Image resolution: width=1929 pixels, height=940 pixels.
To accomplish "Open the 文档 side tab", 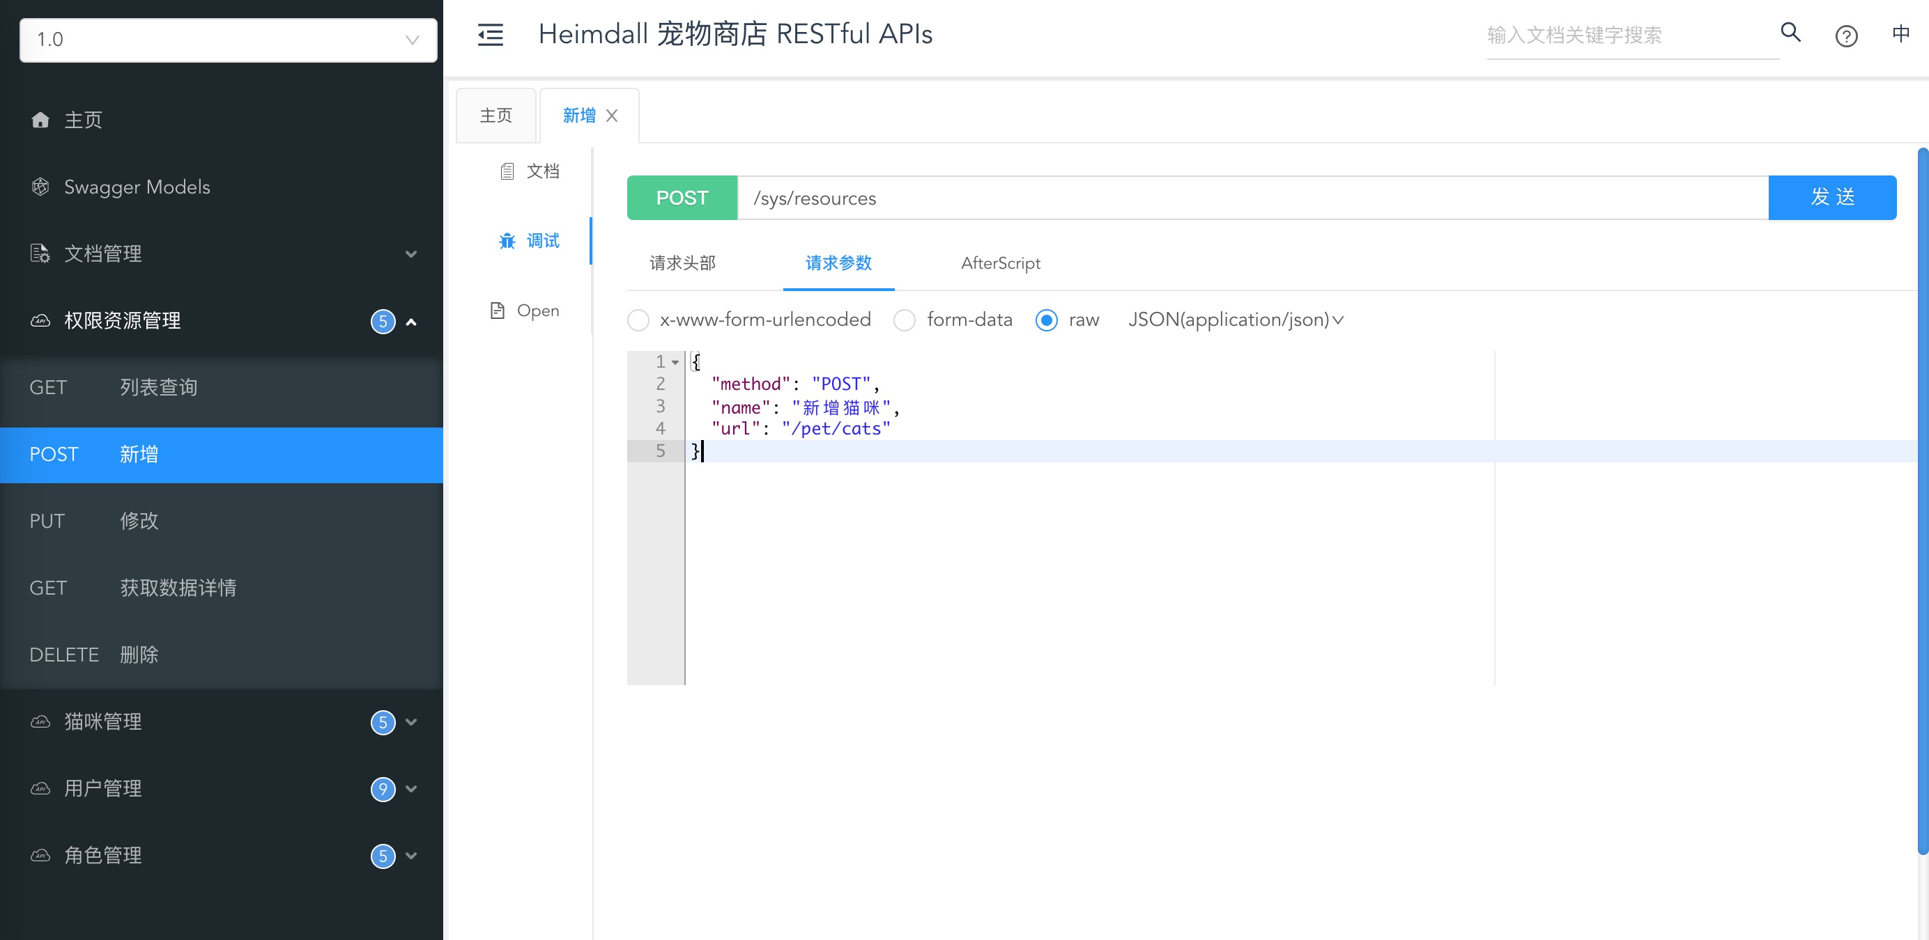I will (x=530, y=171).
